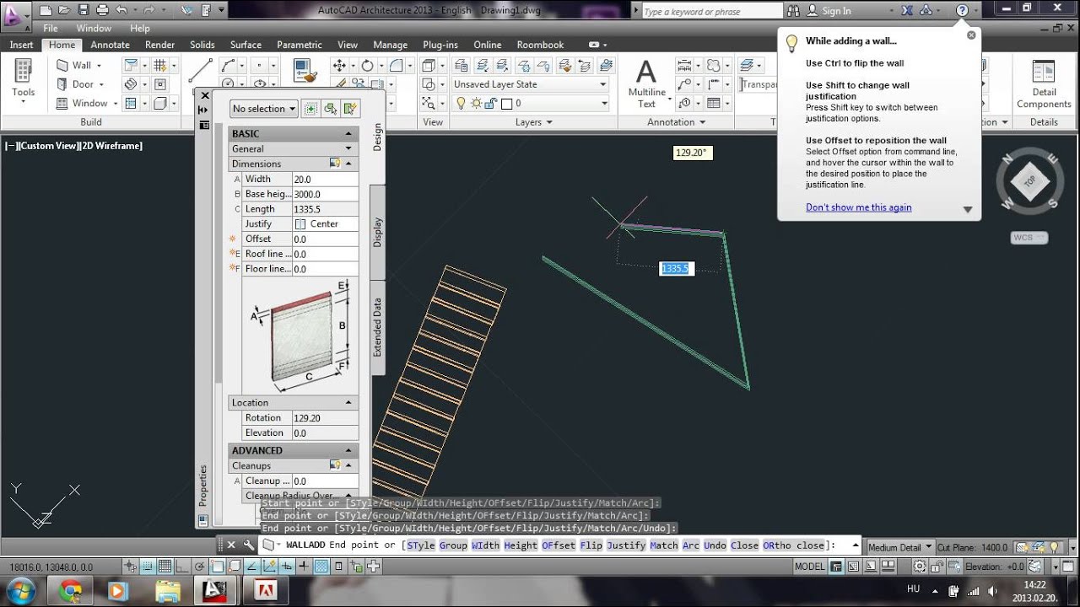Open the File menu
1080x607 pixels.
point(51,28)
